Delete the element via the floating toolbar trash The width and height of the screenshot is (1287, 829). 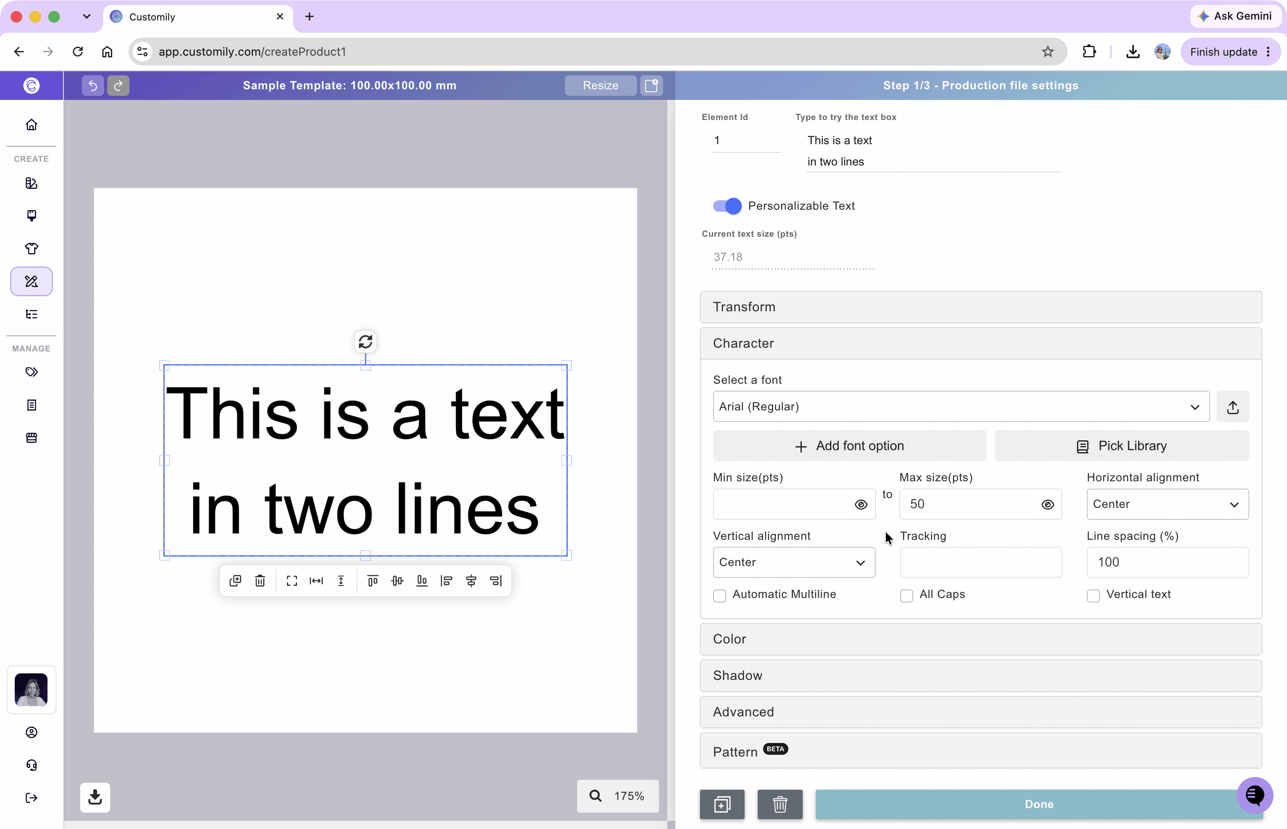click(x=260, y=581)
